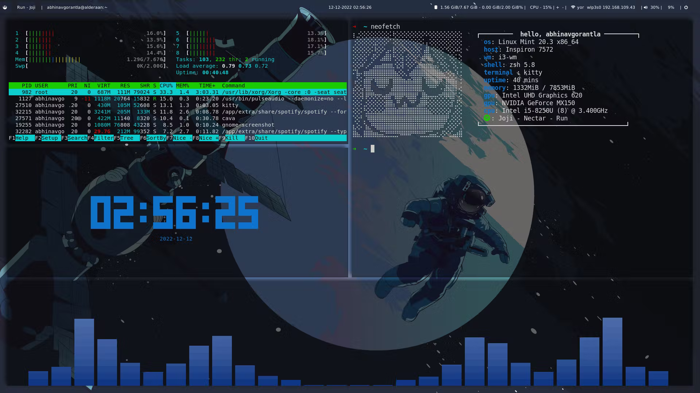Click the volume speaker icon
The image size is (700, 393).
tap(646, 7)
